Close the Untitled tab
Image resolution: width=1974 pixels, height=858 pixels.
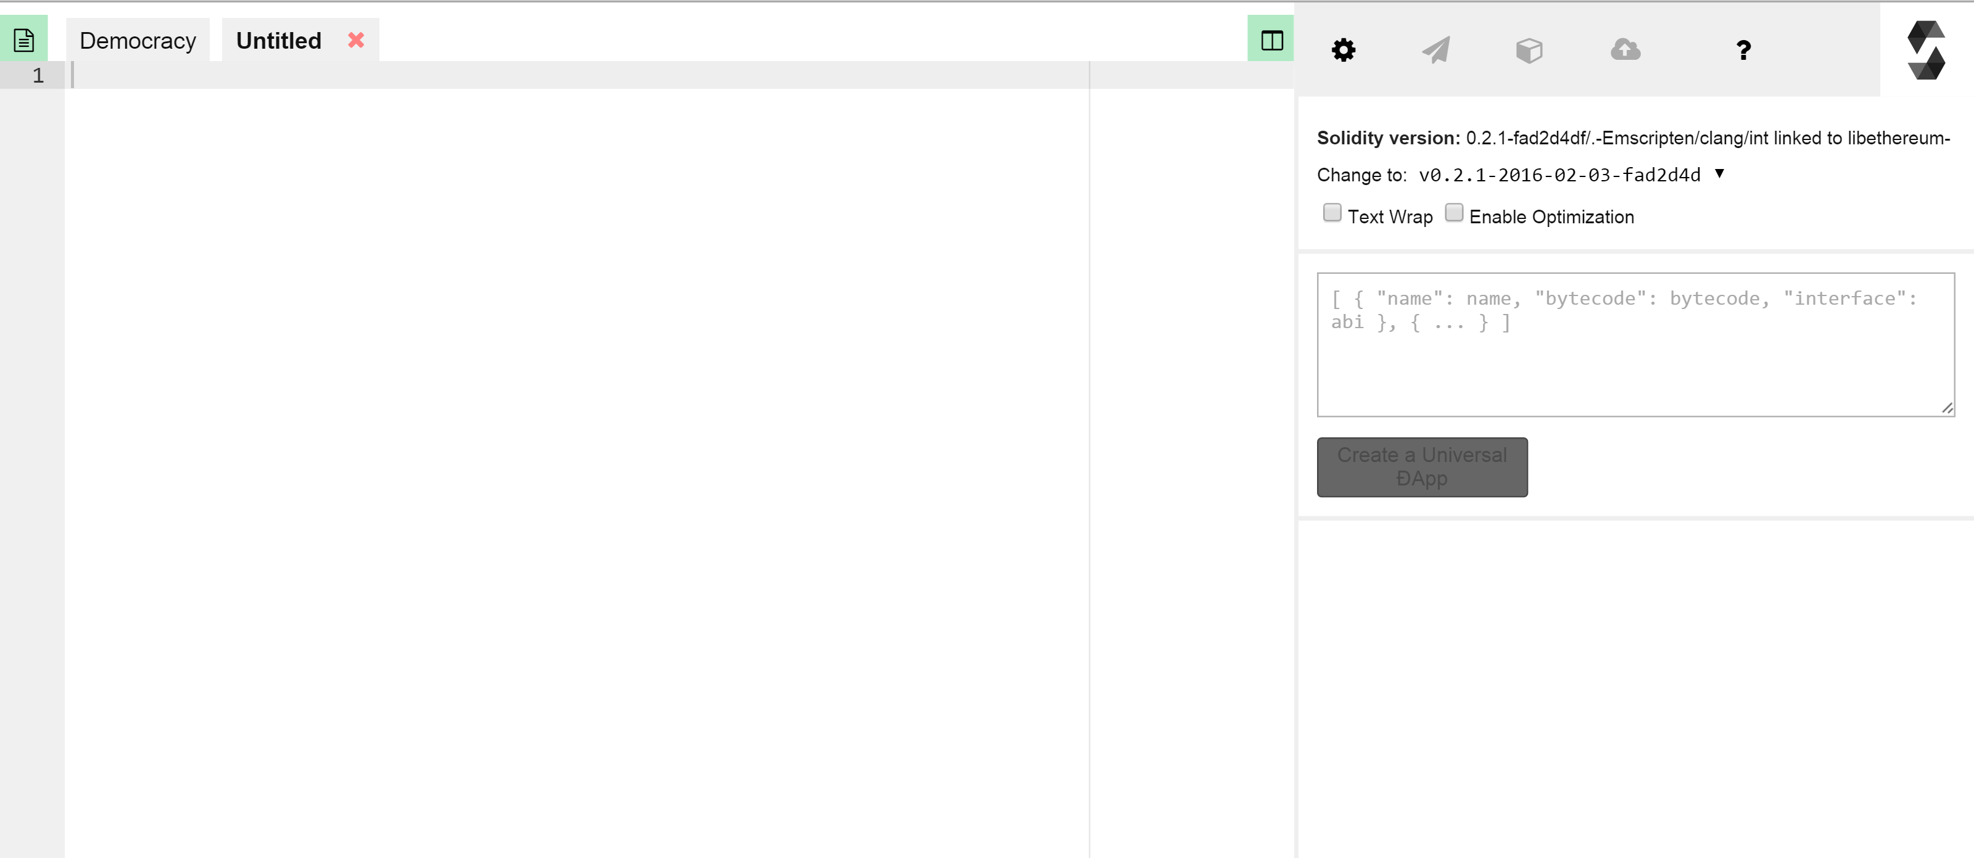click(355, 40)
